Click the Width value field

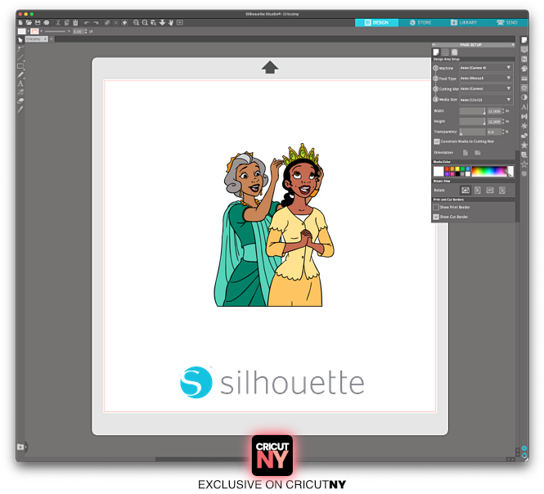click(494, 111)
